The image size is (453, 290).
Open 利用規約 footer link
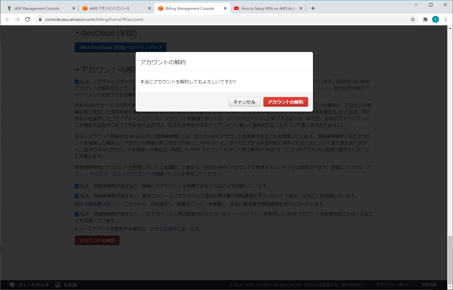(x=429, y=285)
